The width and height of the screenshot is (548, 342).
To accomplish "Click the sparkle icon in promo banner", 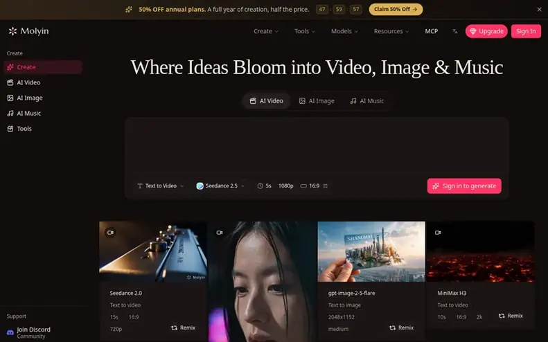I will coord(129,10).
